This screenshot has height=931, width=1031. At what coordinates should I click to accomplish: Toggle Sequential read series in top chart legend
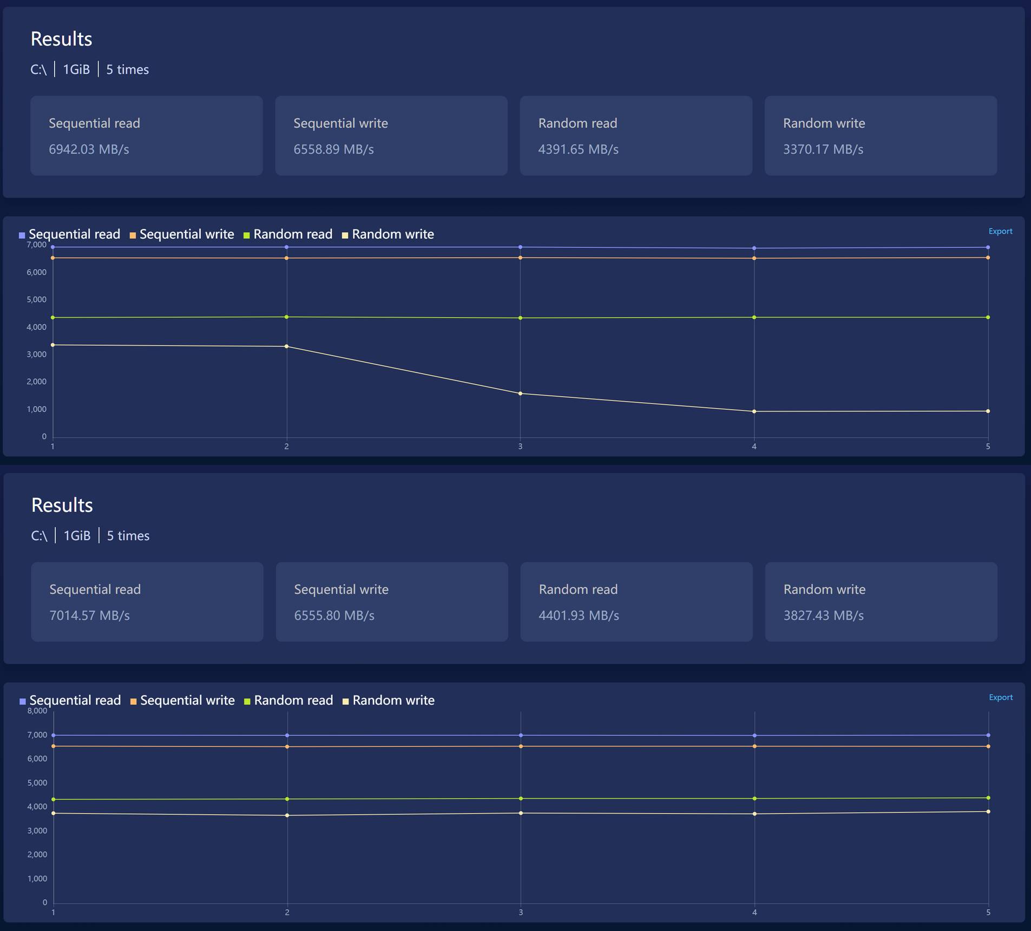70,234
